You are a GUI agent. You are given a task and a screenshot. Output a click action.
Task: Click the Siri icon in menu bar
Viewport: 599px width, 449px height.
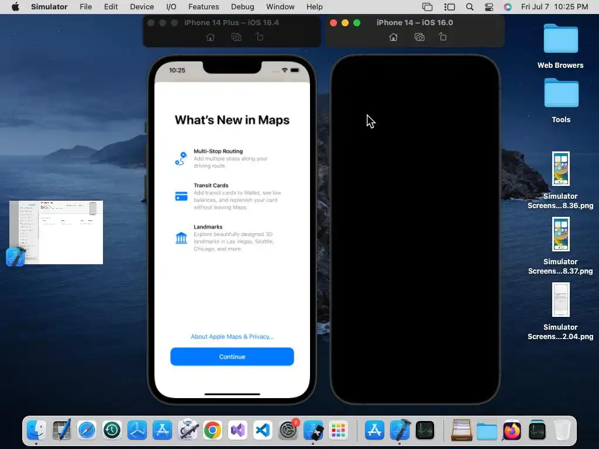pos(508,7)
